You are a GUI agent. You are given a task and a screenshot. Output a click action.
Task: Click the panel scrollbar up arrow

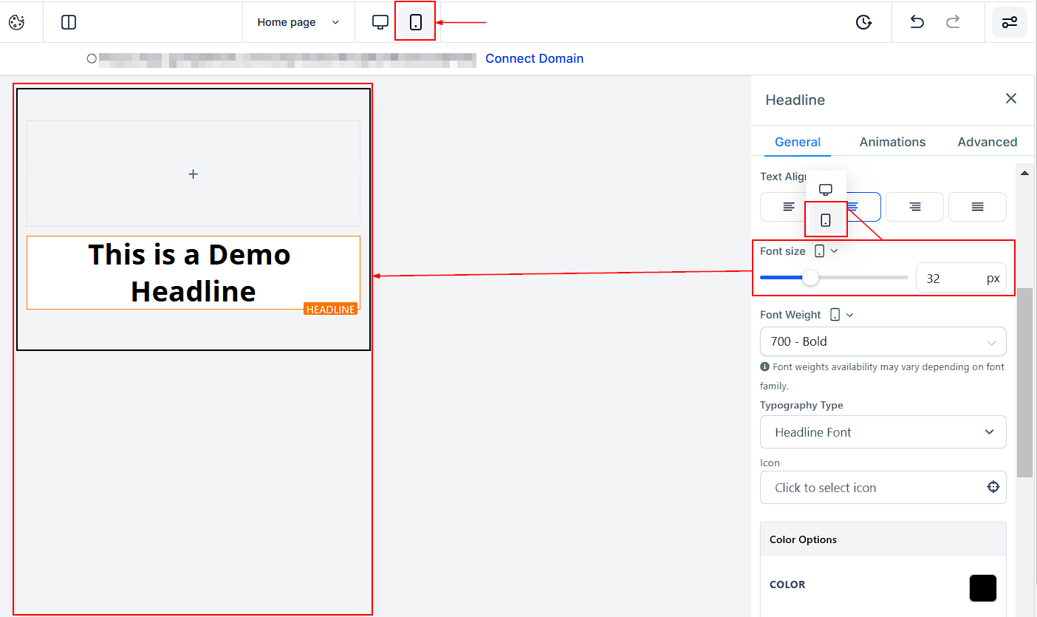(1024, 173)
